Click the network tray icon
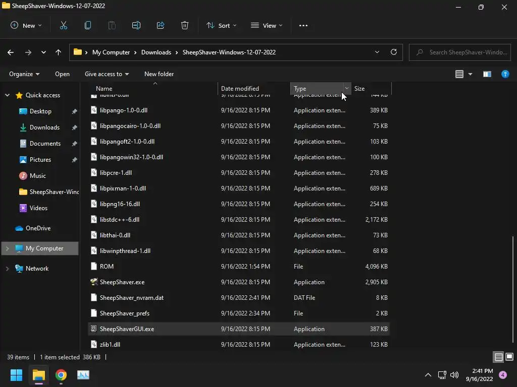 (442, 375)
